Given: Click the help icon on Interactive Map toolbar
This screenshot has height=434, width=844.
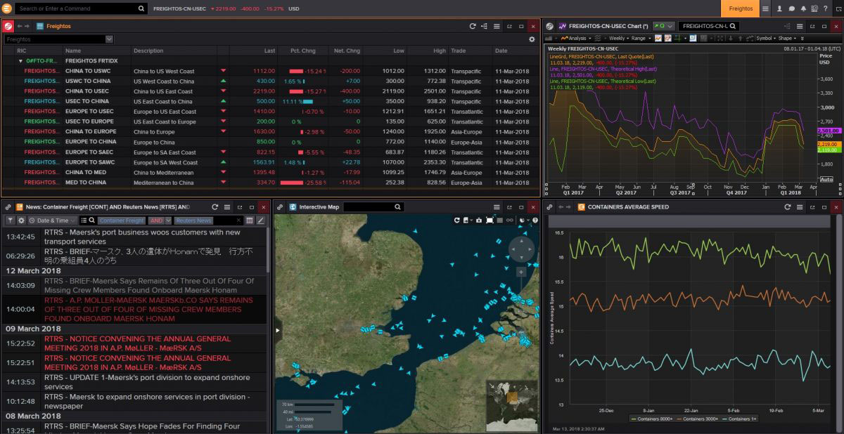Looking at the screenshot, I should (535, 221).
